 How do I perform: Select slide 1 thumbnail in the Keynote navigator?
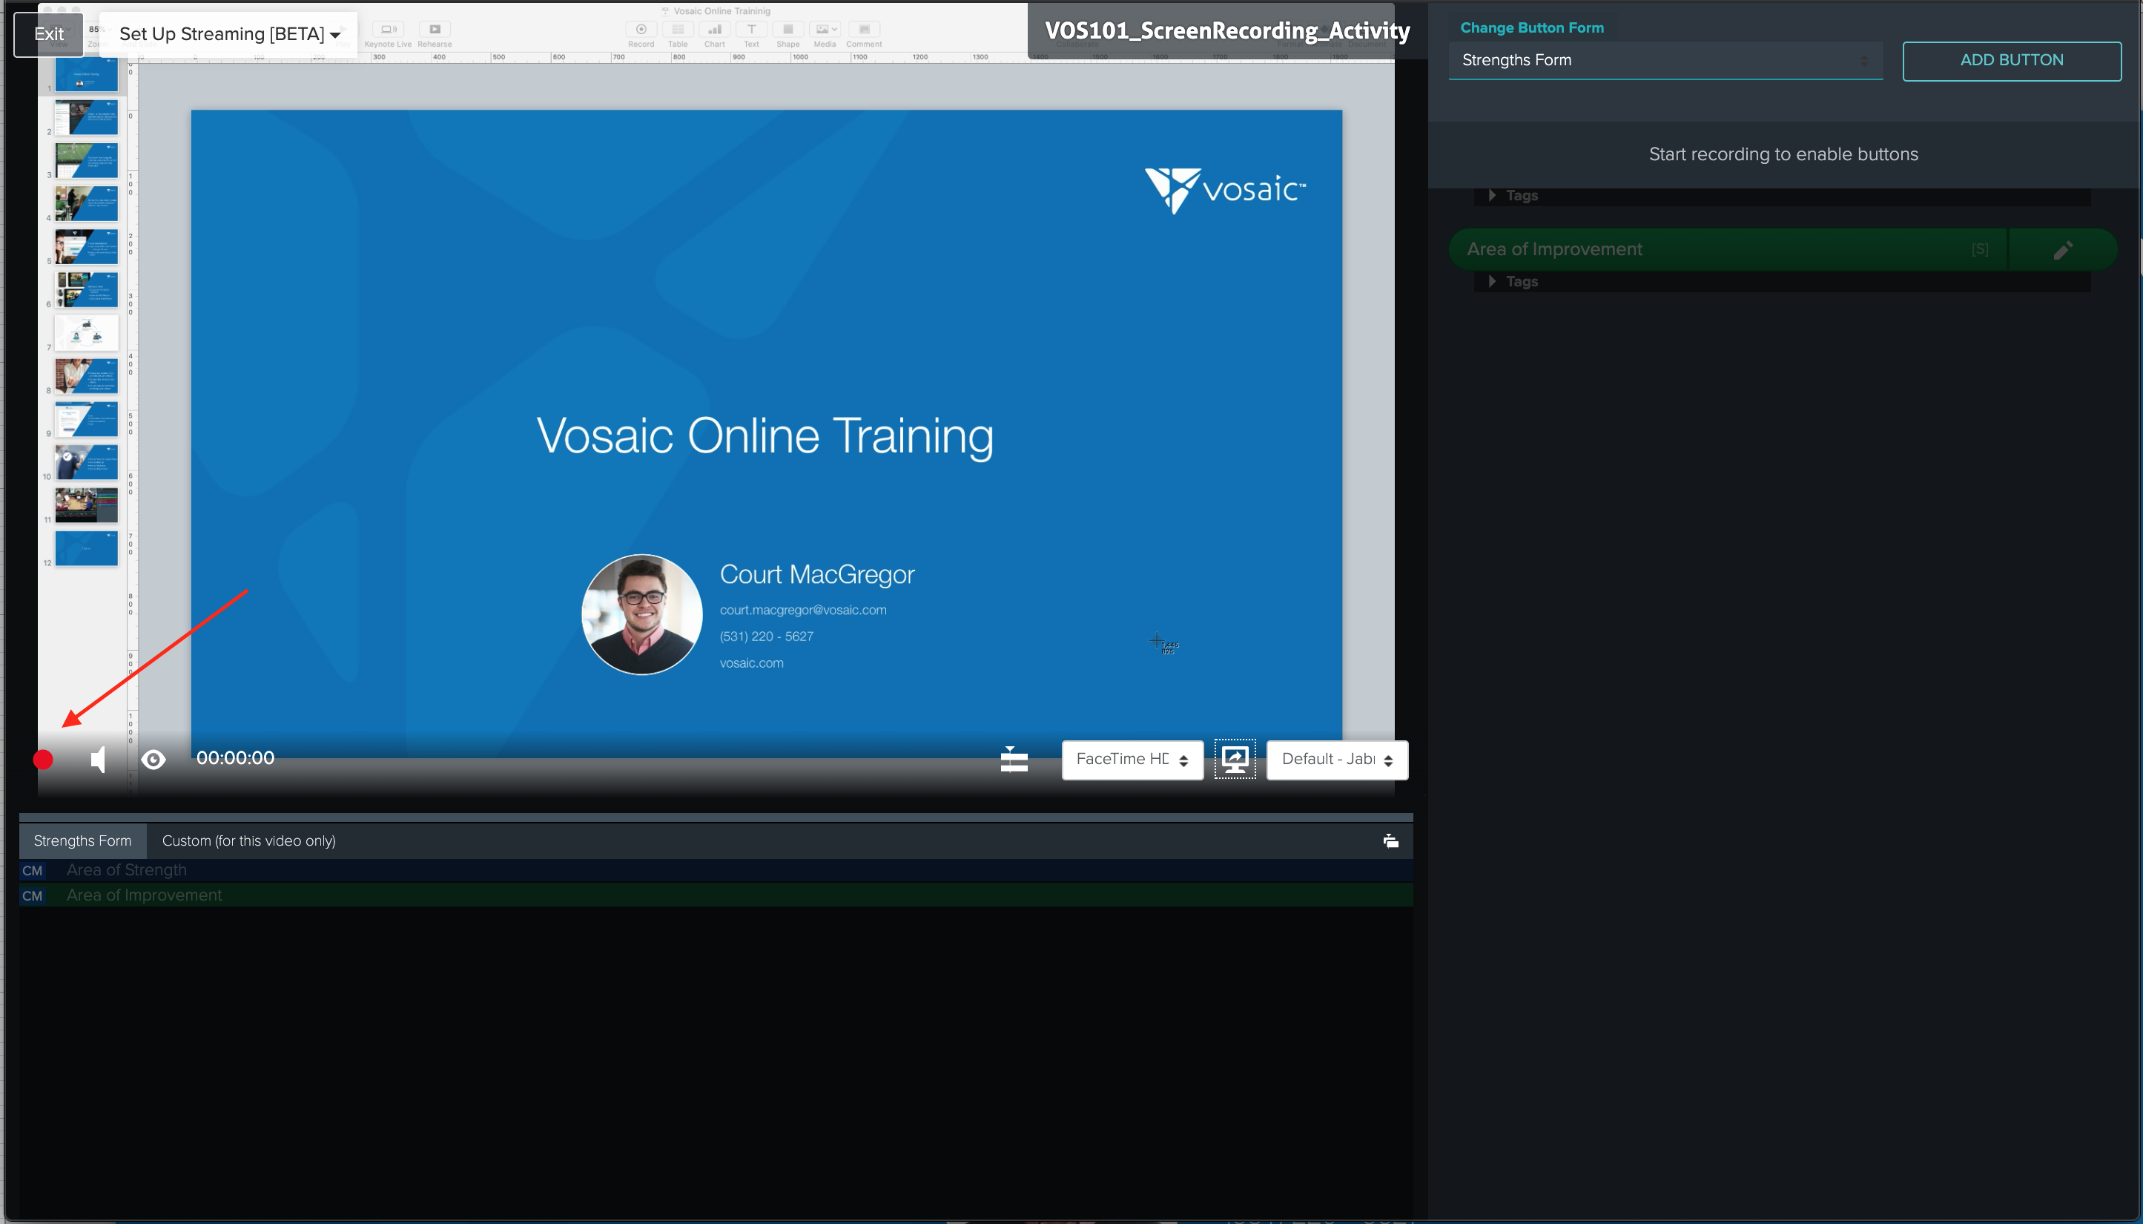87,75
